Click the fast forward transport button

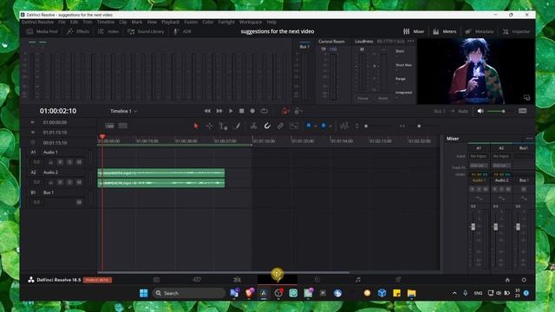tap(219, 111)
